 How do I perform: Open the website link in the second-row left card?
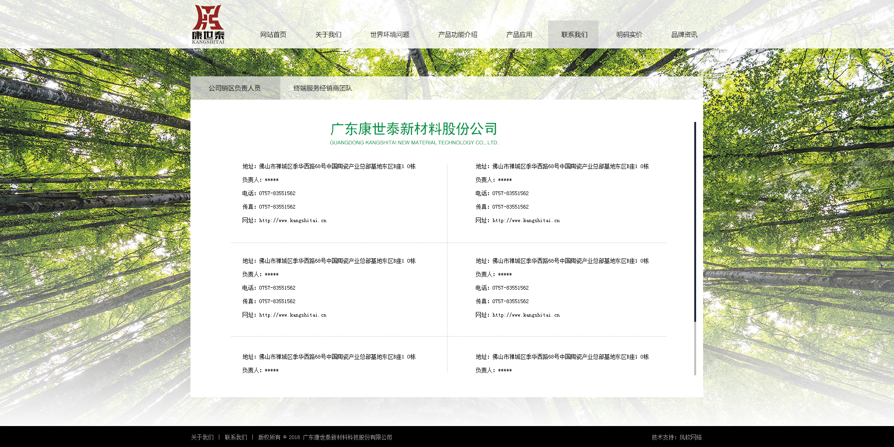tap(292, 315)
